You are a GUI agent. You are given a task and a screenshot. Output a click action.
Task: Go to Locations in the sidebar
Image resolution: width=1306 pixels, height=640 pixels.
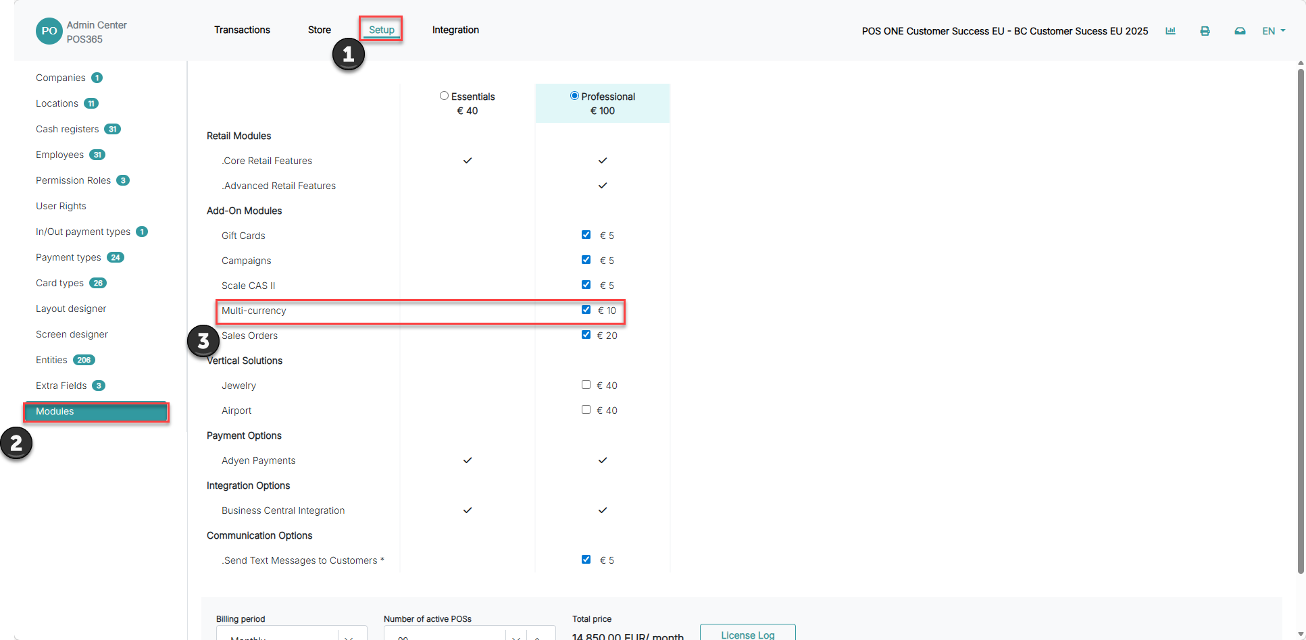[x=57, y=103]
